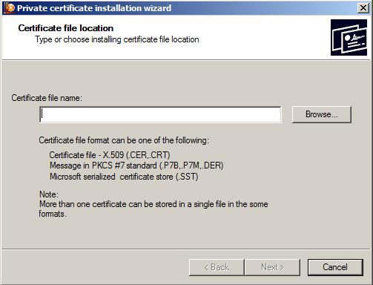Image resolution: width=373 pixels, height=285 pixels.
Task: Click the 'Type or choose installing certificate' subtitle
Action: [117, 39]
